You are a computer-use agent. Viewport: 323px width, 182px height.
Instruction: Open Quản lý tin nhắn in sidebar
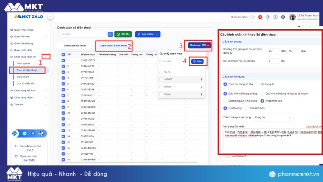tap(23, 50)
